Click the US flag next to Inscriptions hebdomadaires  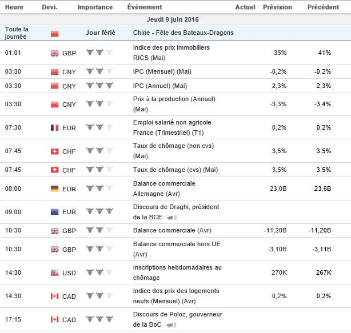click(55, 272)
